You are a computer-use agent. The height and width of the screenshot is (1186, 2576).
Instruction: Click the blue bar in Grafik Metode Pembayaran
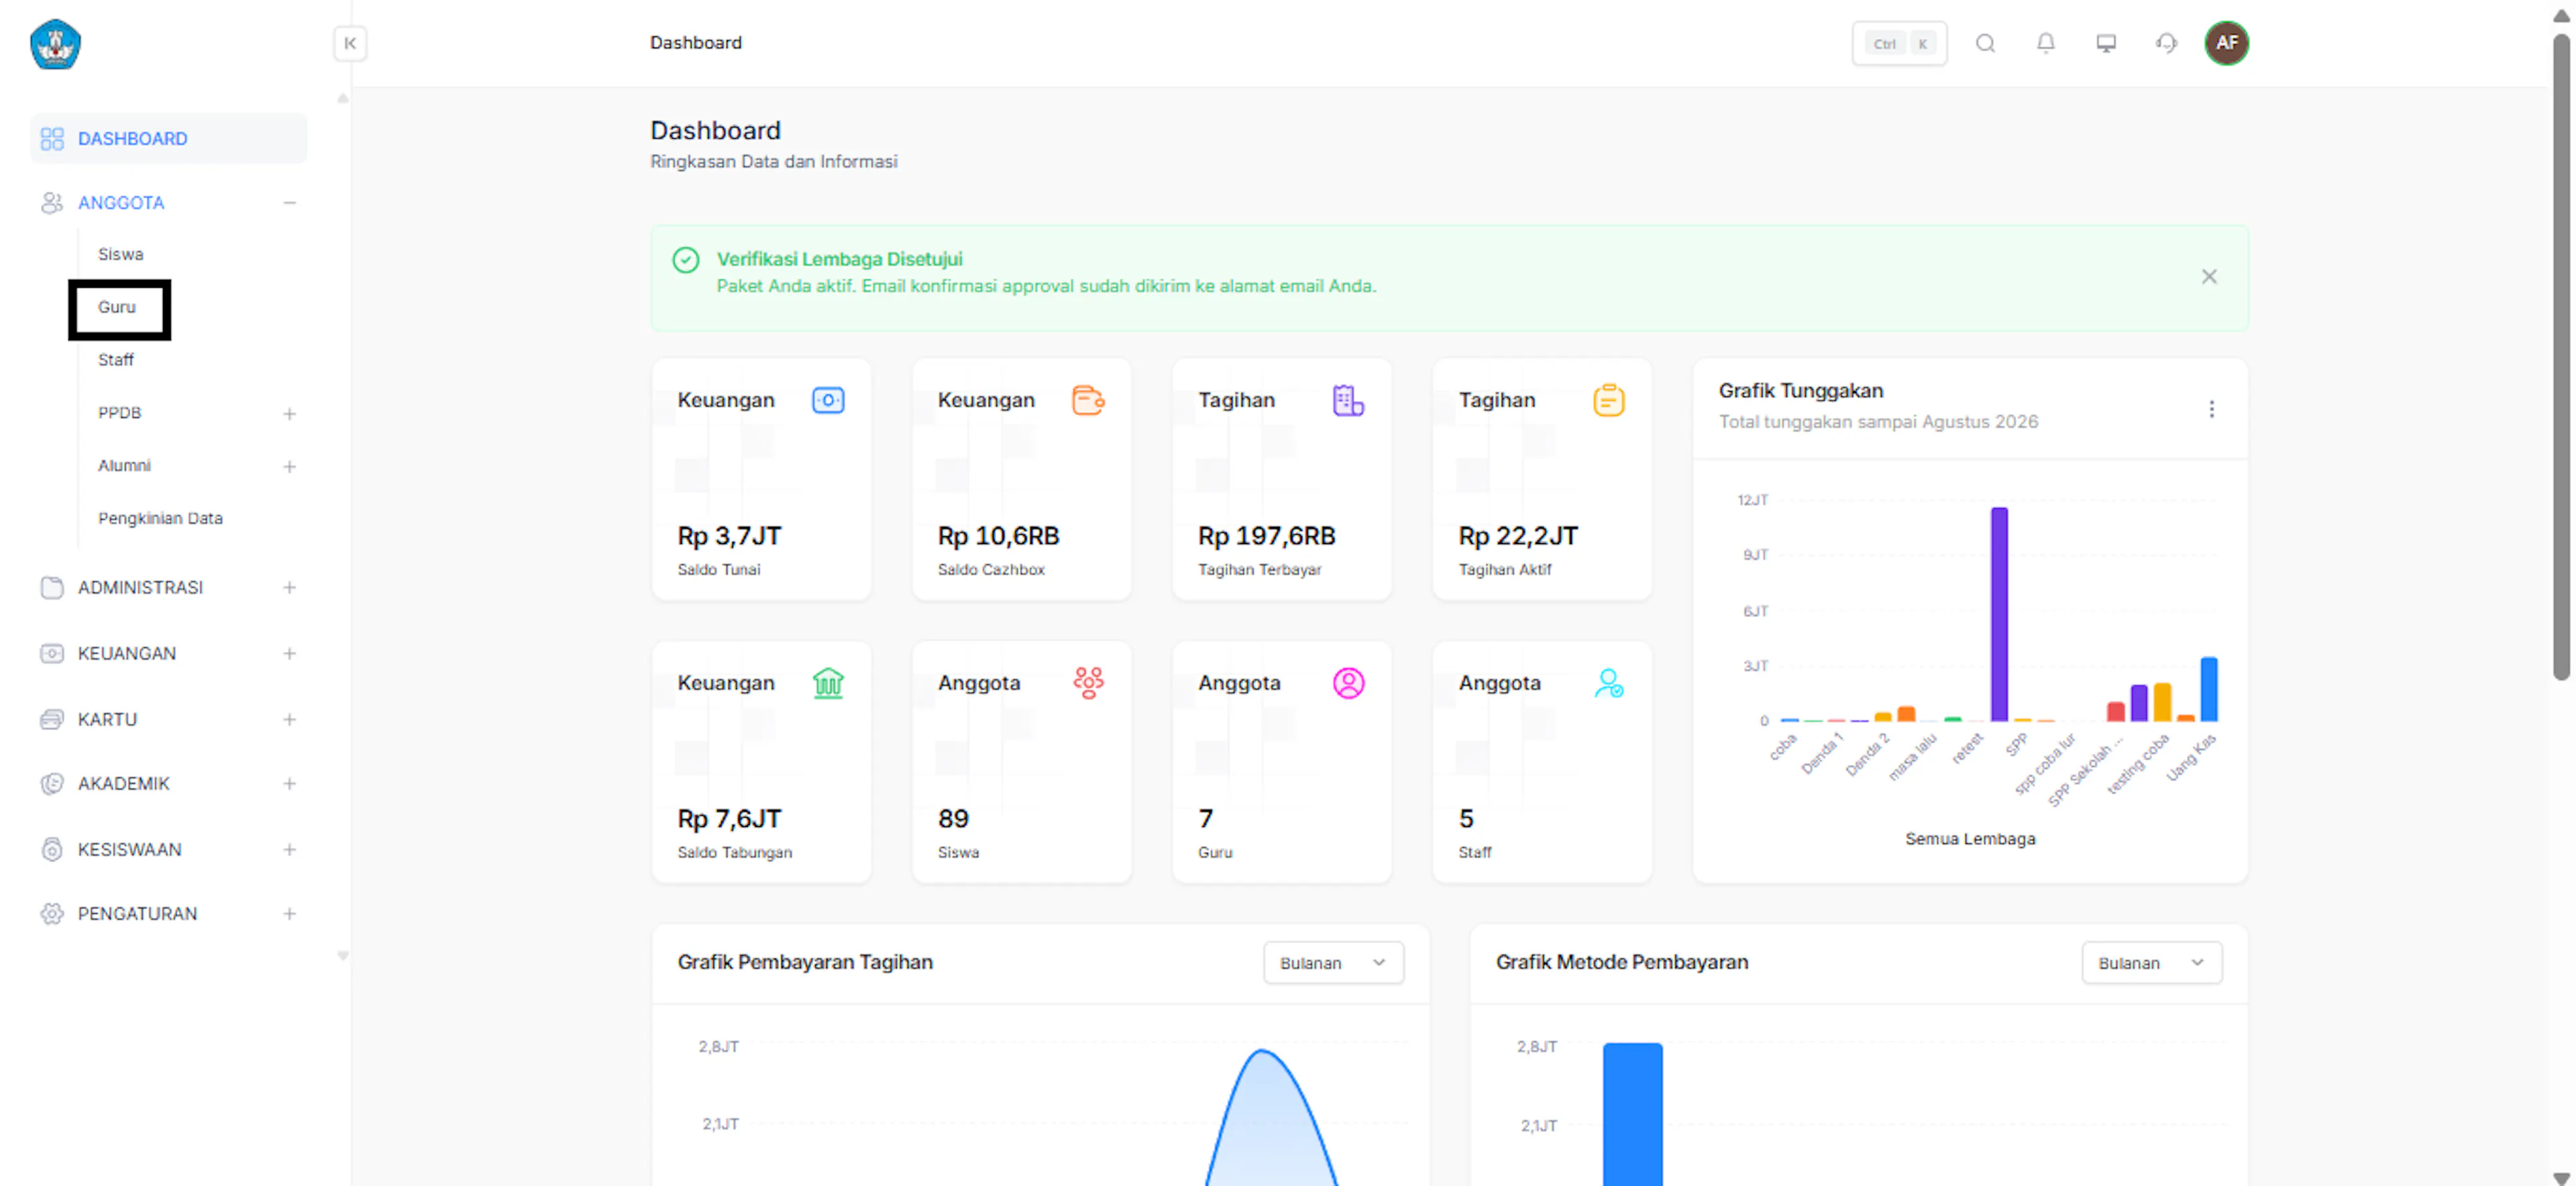(x=1632, y=1114)
